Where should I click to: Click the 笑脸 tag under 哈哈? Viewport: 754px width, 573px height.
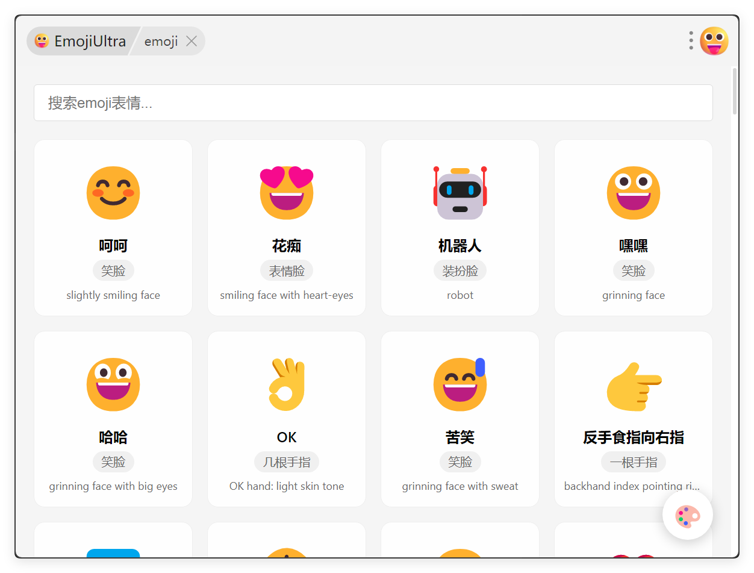113,462
